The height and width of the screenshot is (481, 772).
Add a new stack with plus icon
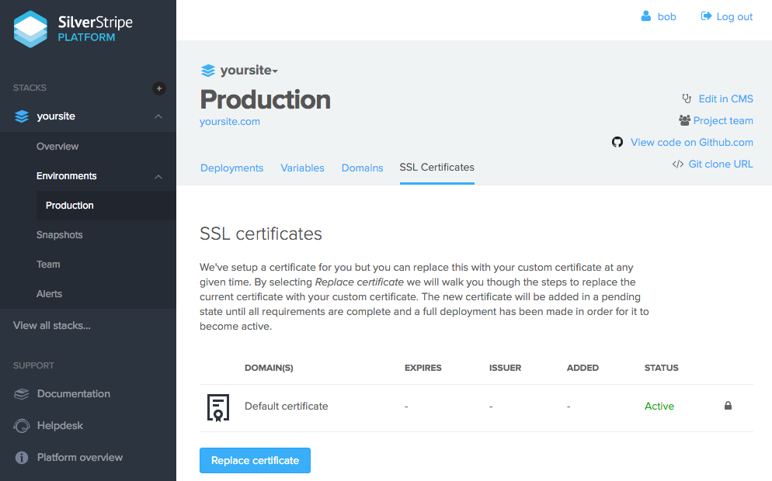point(159,88)
